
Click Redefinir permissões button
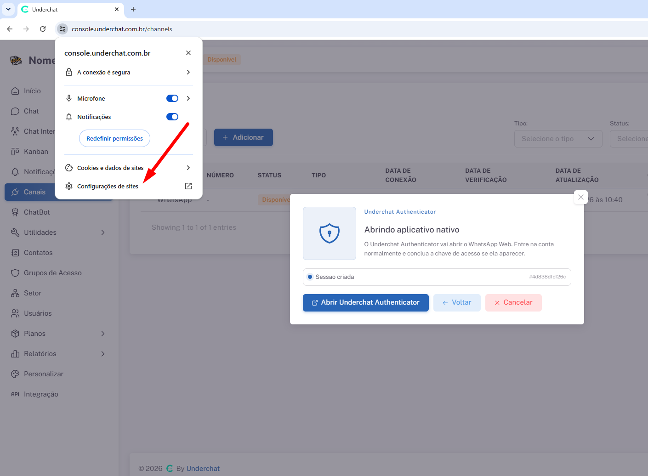114,138
